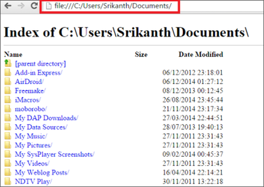
Task: Click the folder icon beside My Music
Action: tap(8, 136)
